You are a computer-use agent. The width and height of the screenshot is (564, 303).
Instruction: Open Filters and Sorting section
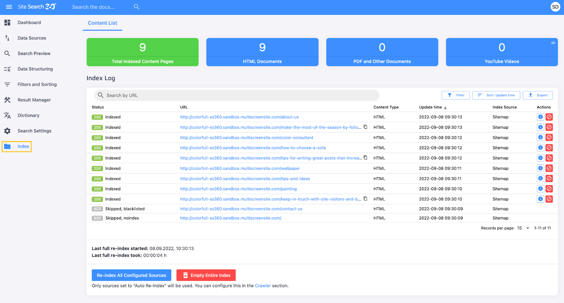[x=37, y=84]
